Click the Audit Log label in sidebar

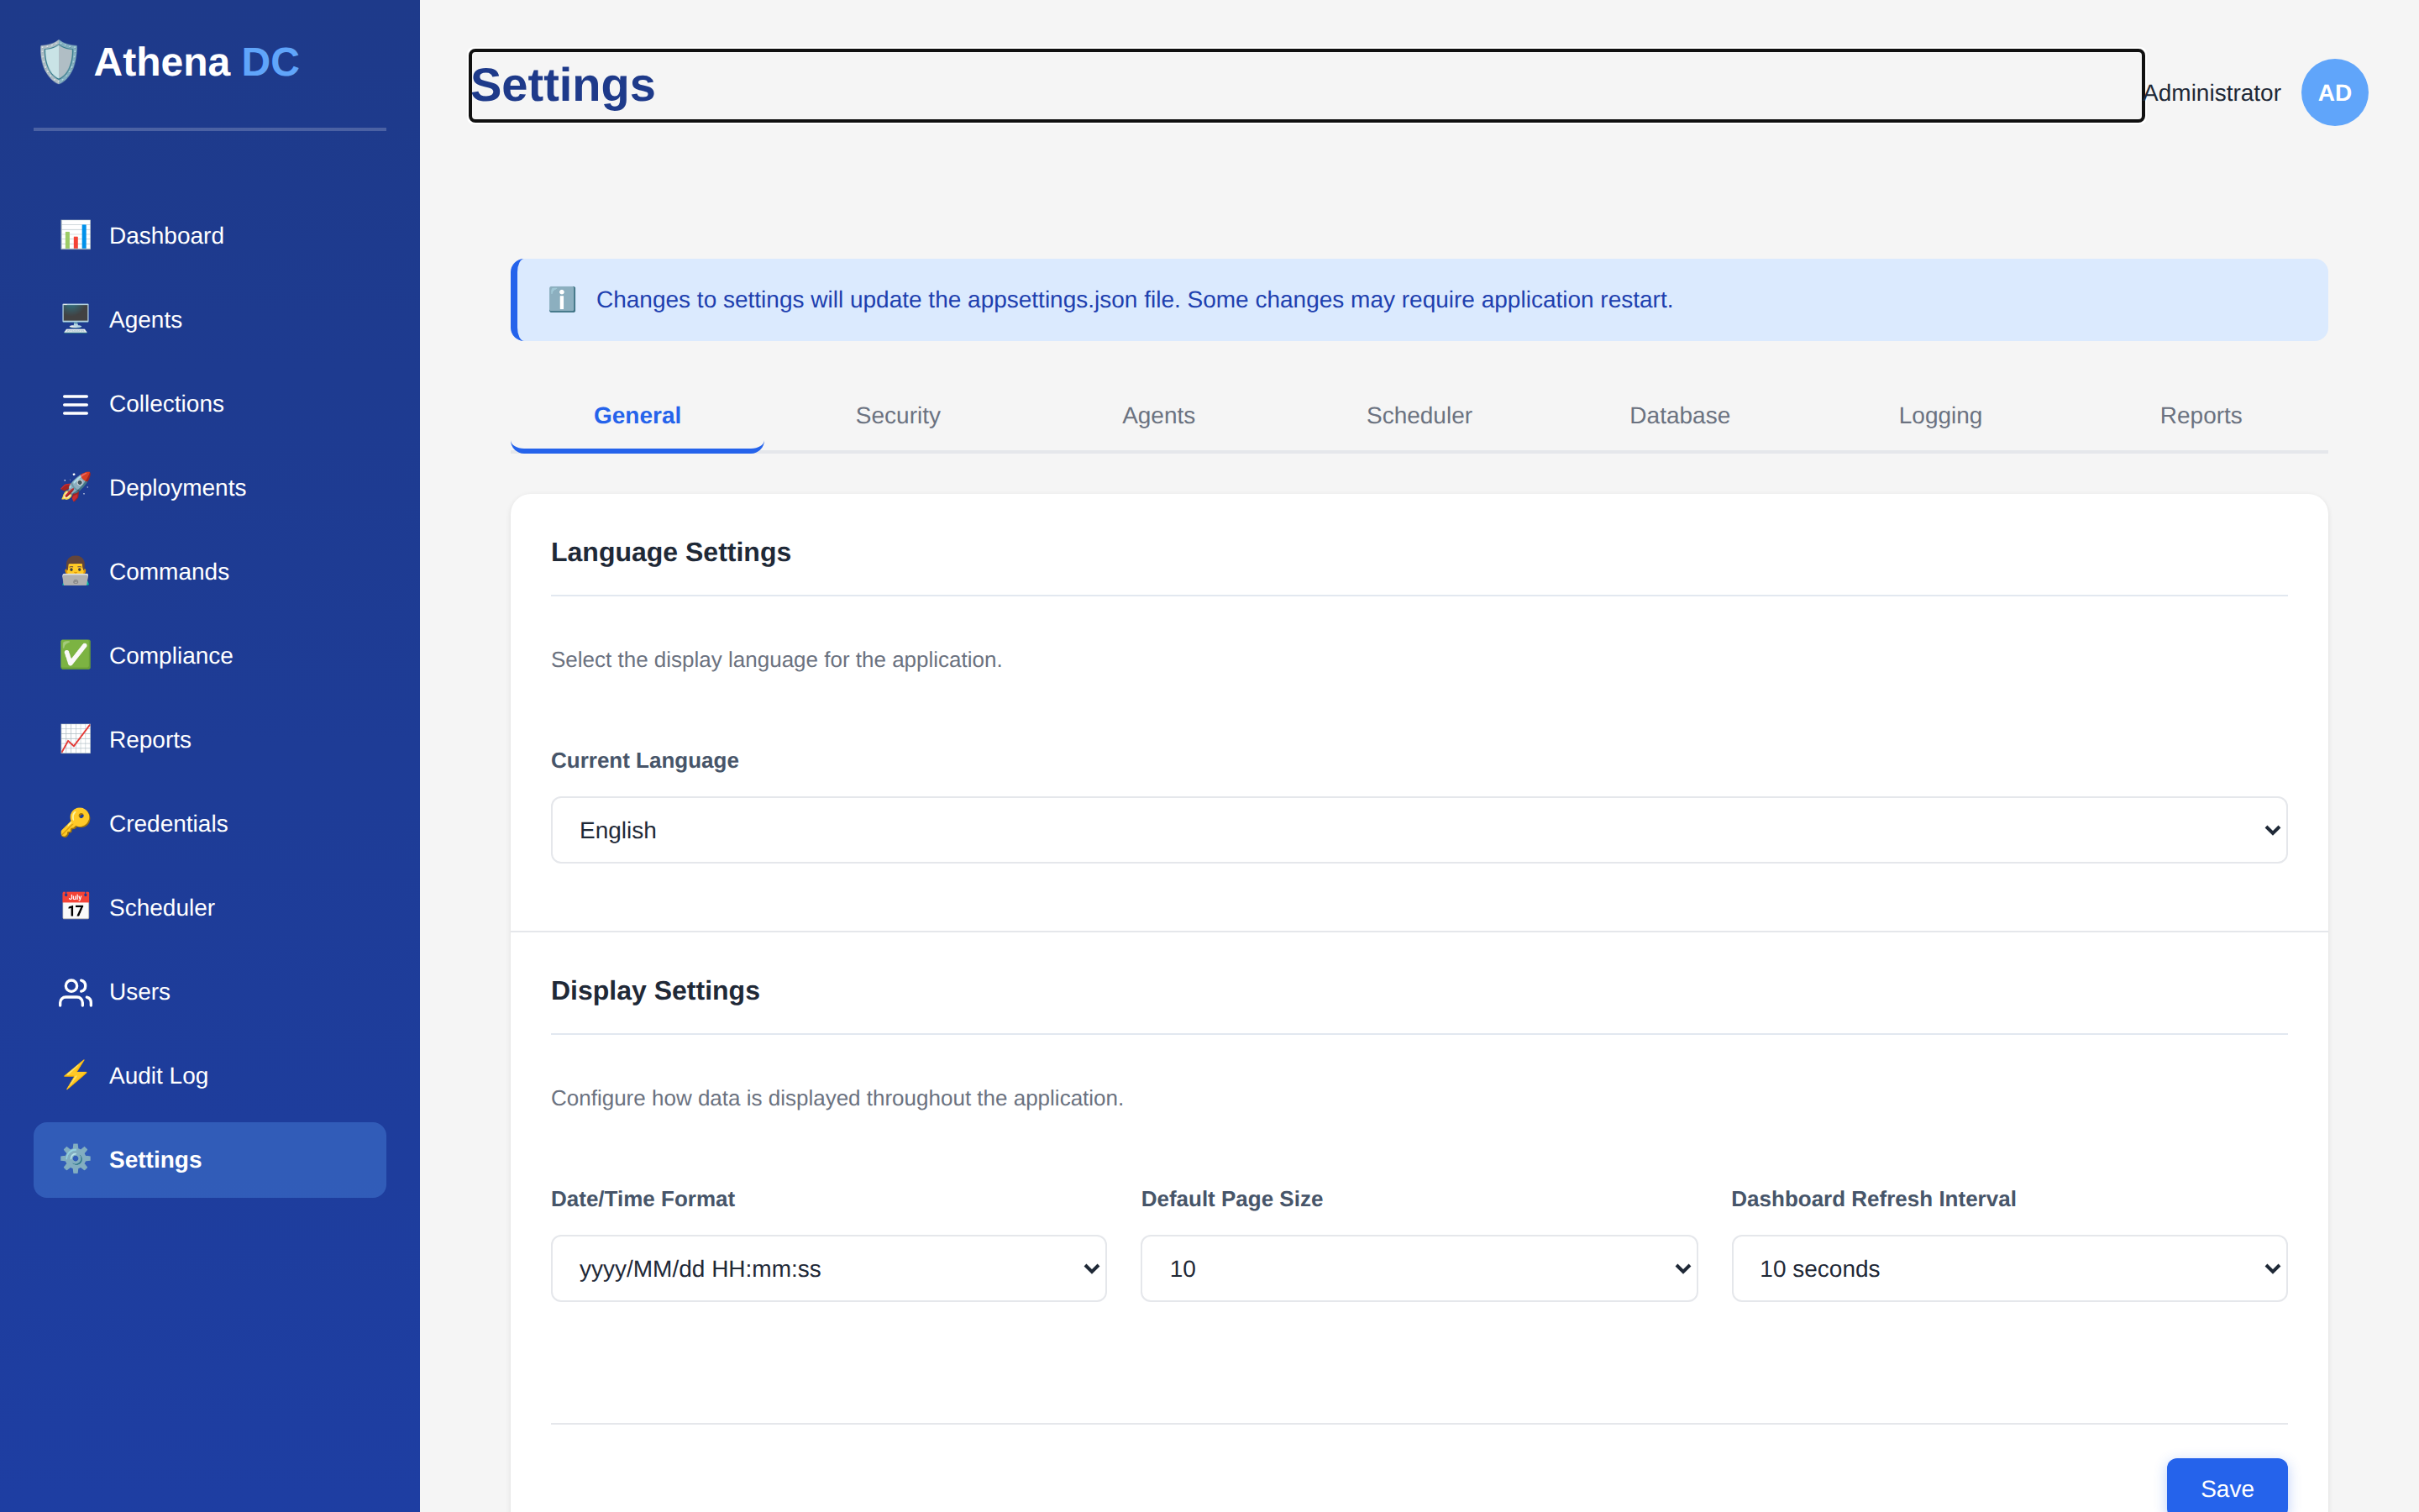pyautogui.click(x=158, y=1075)
